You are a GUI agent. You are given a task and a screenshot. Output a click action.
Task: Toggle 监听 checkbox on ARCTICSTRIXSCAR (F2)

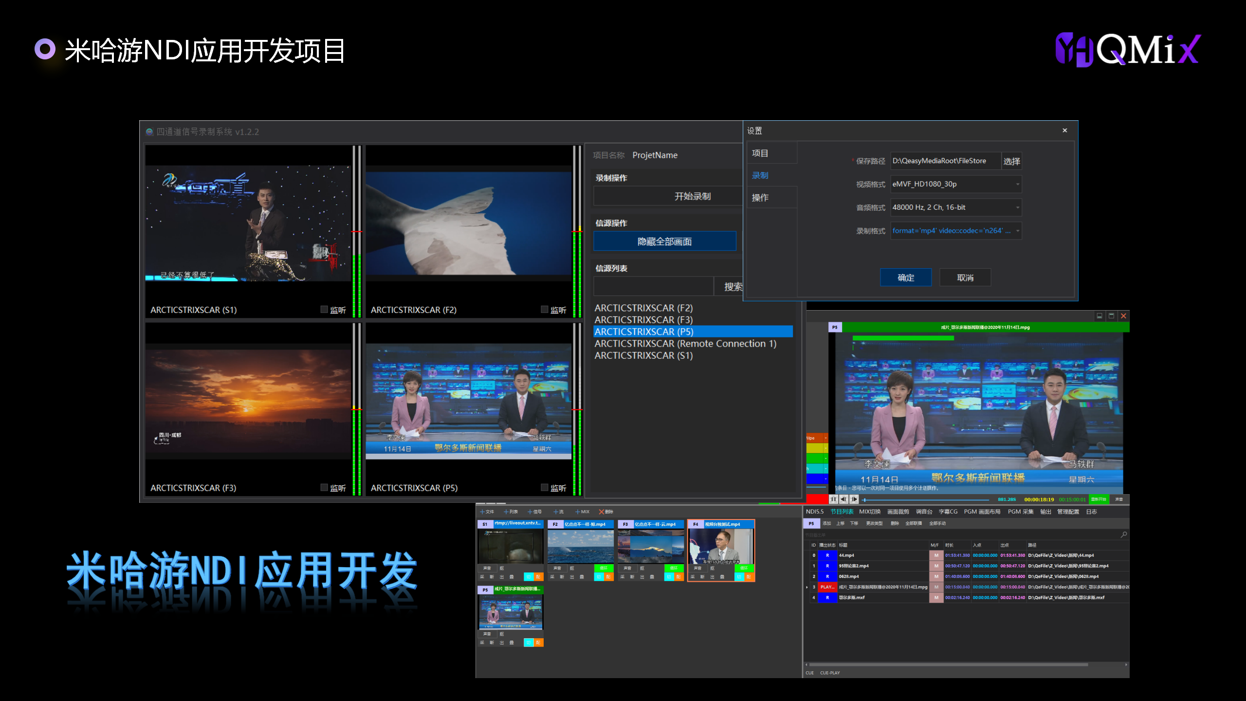click(545, 310)
